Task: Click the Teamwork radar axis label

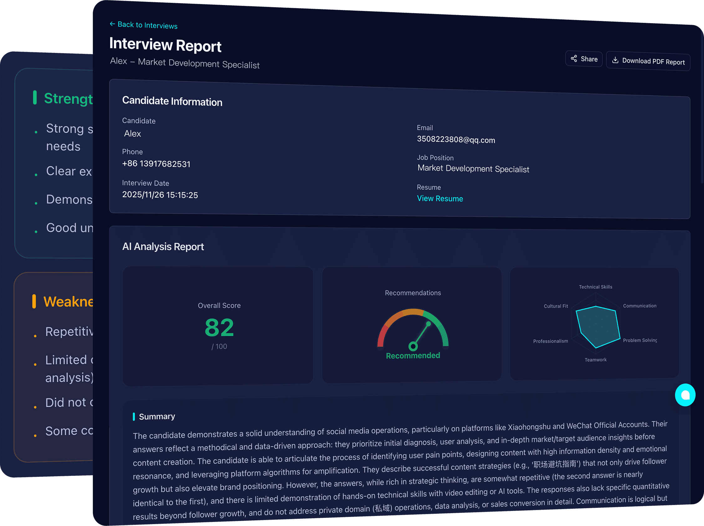Action: (595, 360)
